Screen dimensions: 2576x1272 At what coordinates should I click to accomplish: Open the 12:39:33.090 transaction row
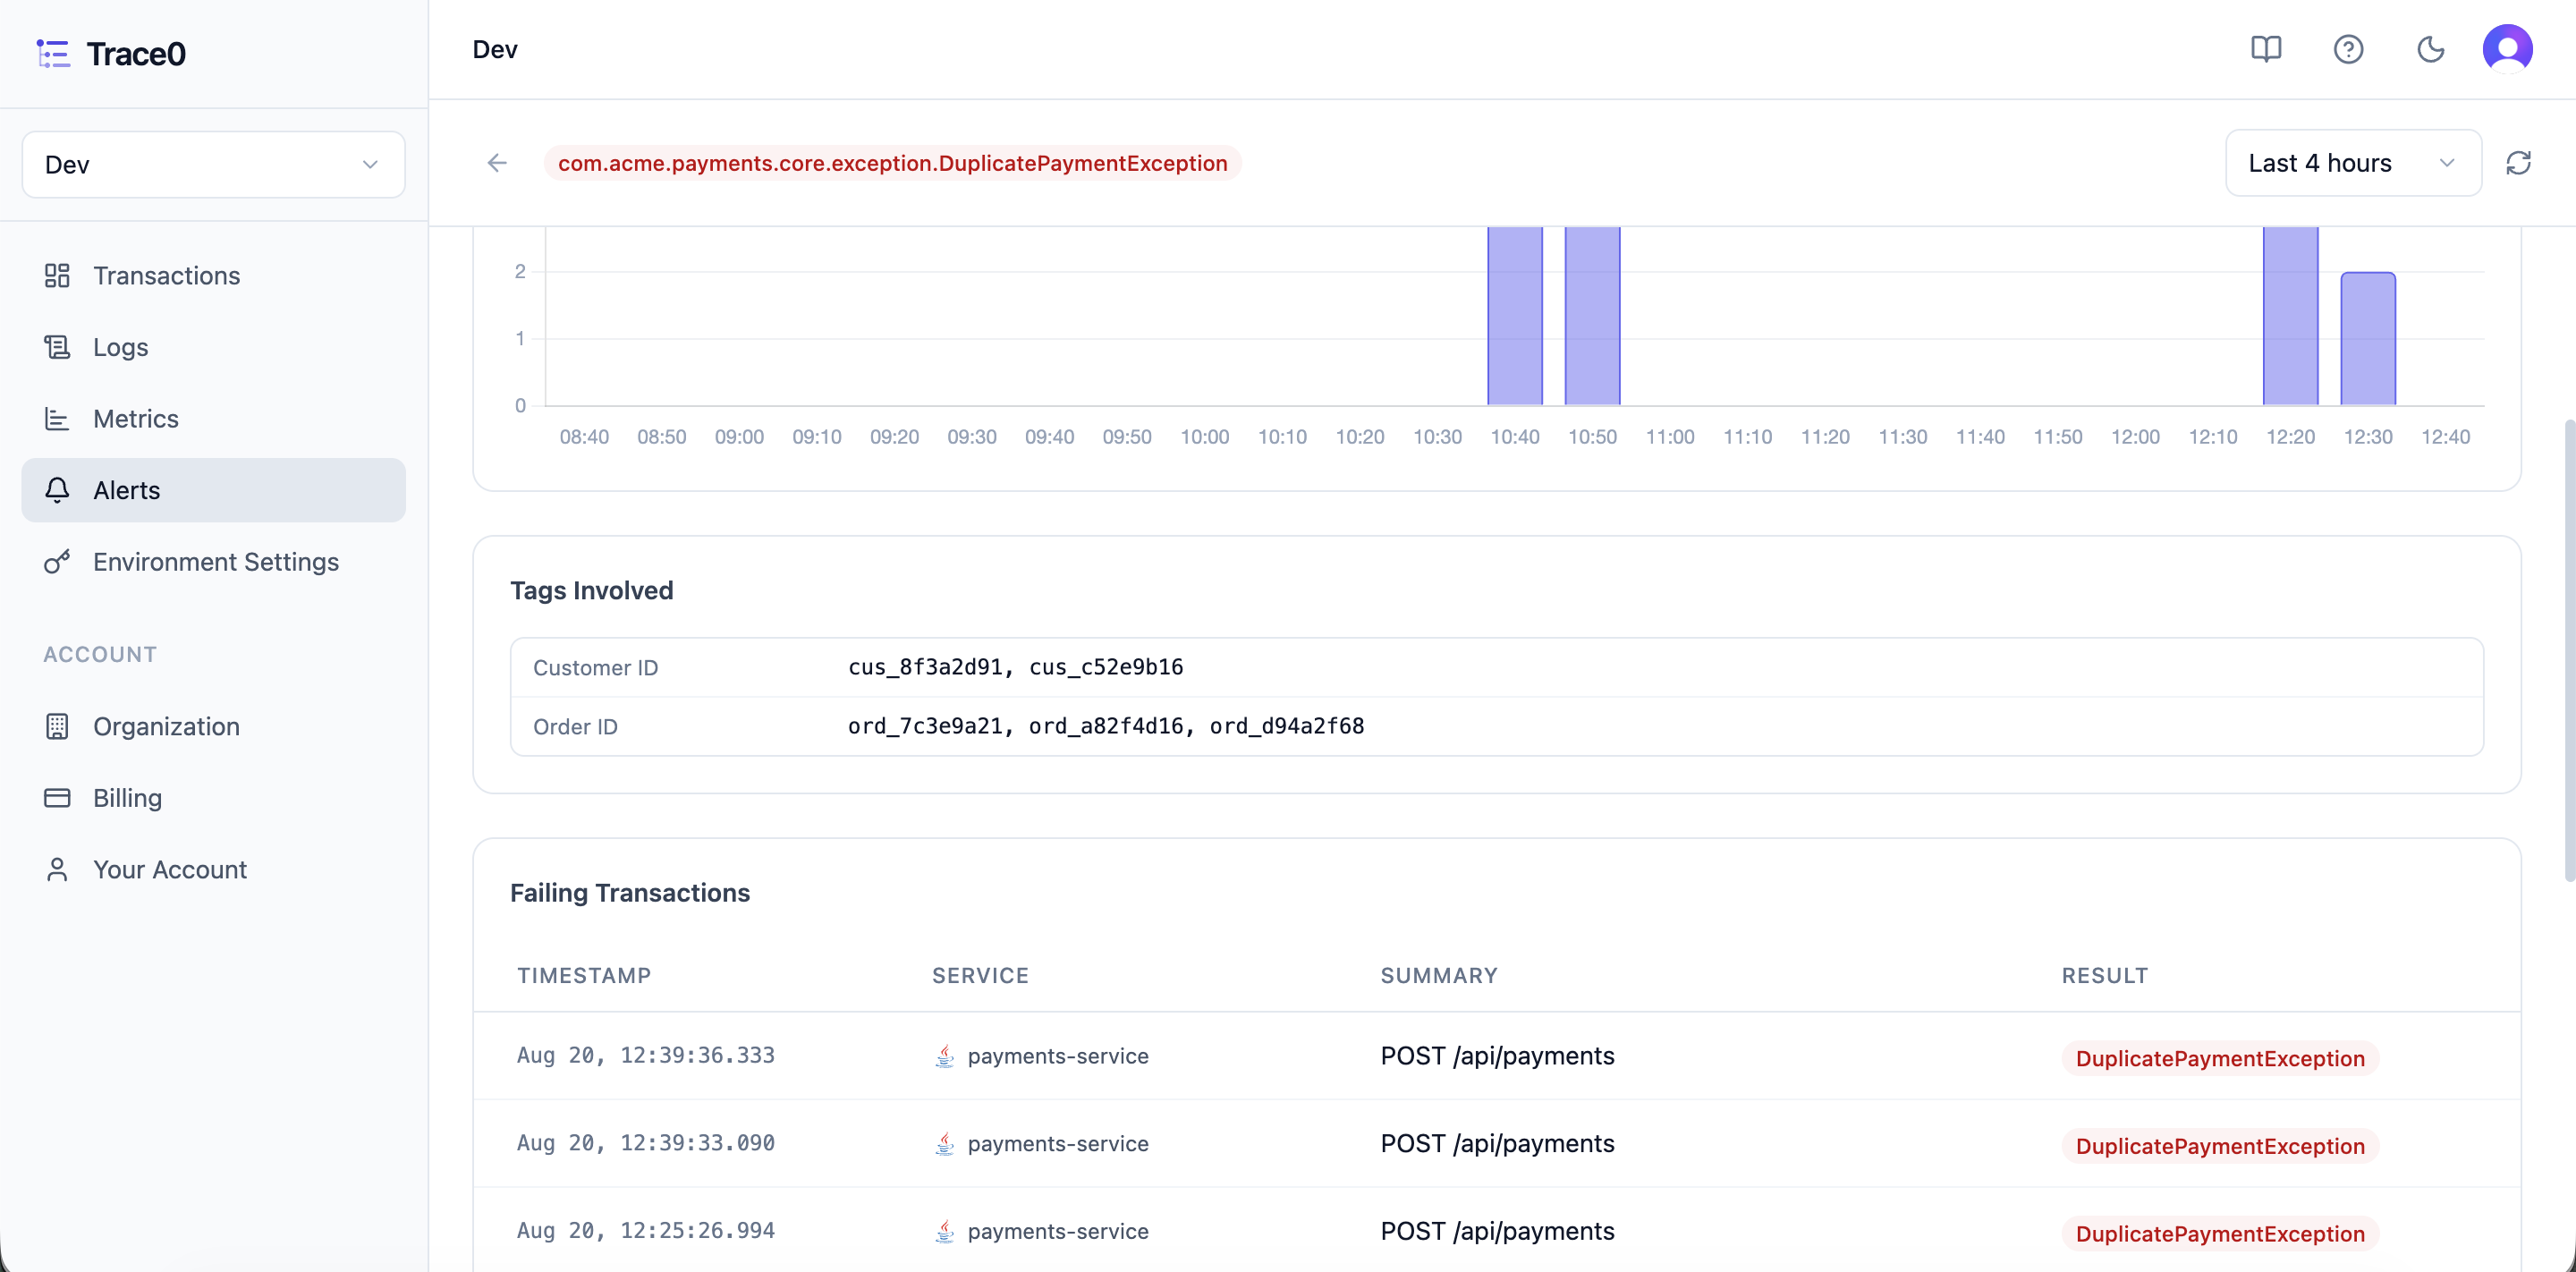[1496, 1144]
